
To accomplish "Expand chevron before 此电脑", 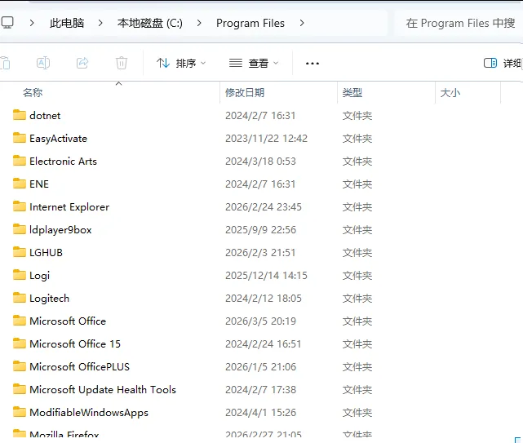I will pyautogui.click(x=32, y=23).
